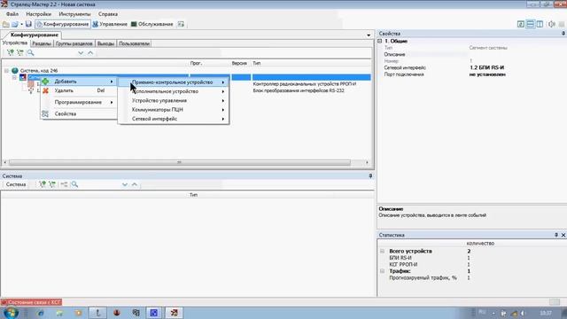This screenshot has width=567, height=319.
Task: Close the Статистика panel
Action: (x=563, y=235)
